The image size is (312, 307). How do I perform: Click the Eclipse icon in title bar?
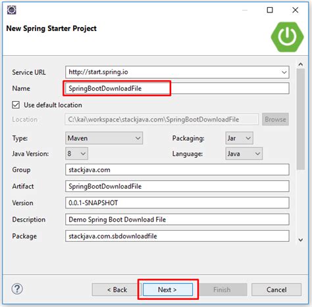(12, 10)
